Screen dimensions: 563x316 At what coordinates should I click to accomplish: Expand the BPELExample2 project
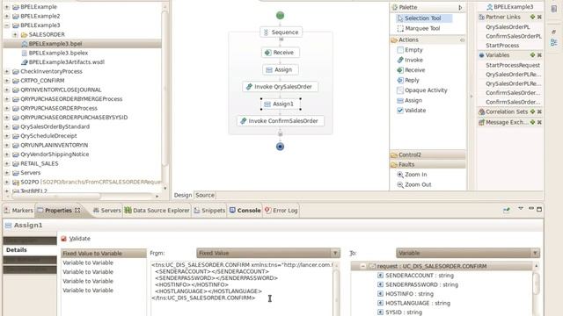point(6,16)
